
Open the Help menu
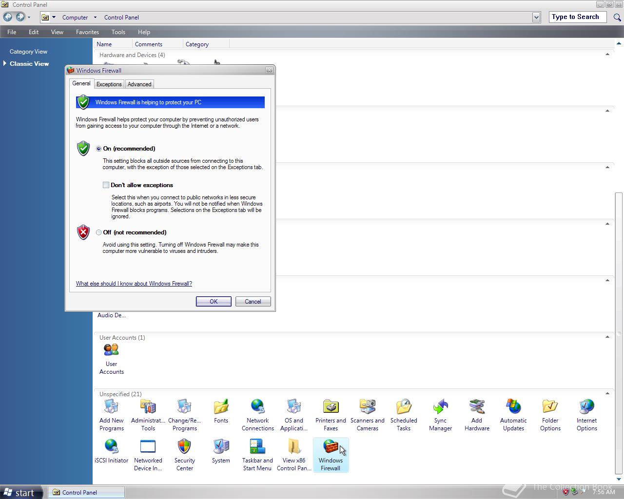pyautogui.click(x=144, y=32)
